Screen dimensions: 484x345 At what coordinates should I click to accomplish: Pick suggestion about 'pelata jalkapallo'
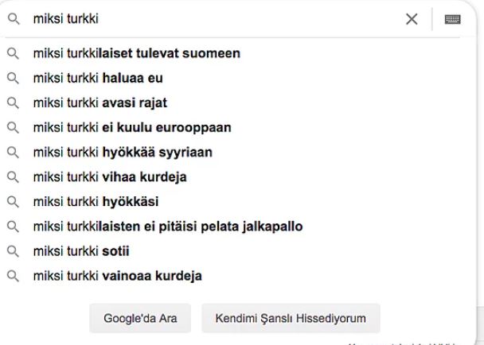167,227
